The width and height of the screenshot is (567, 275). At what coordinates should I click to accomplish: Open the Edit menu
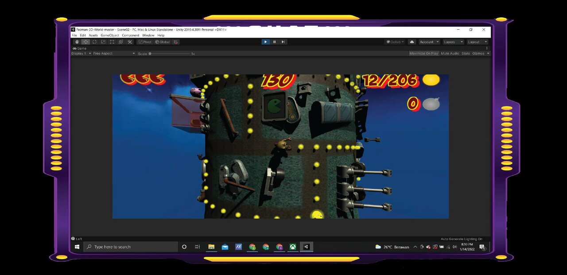click(x=83, y=35)
